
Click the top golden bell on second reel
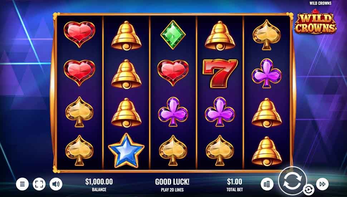coord(126,36)
